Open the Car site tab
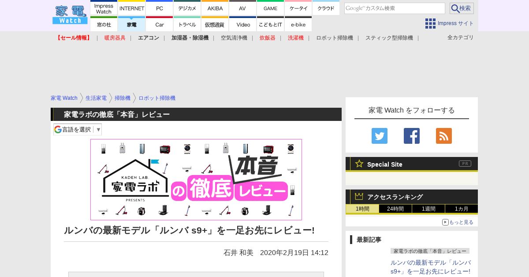 (x=160, y=25)
